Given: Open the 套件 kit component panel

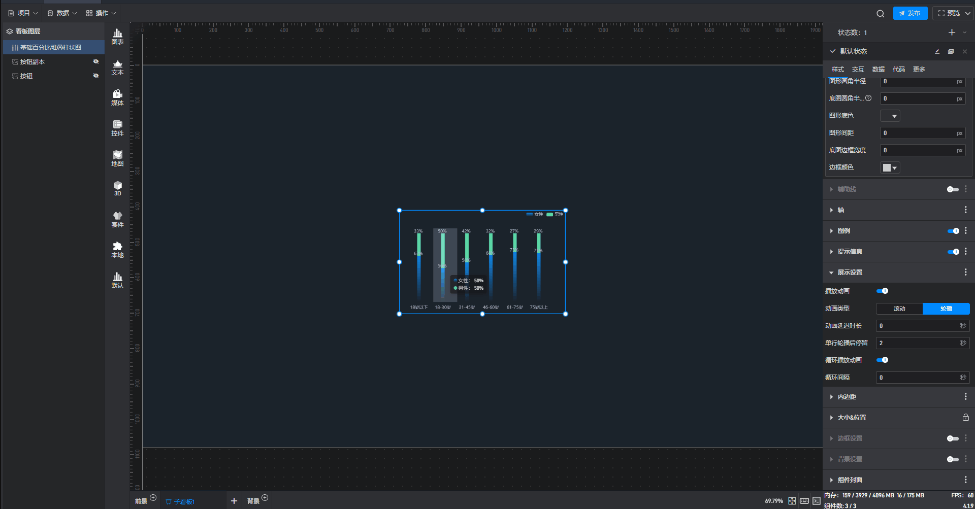Looking at the screenshot, I should click(x=117, y=219).
